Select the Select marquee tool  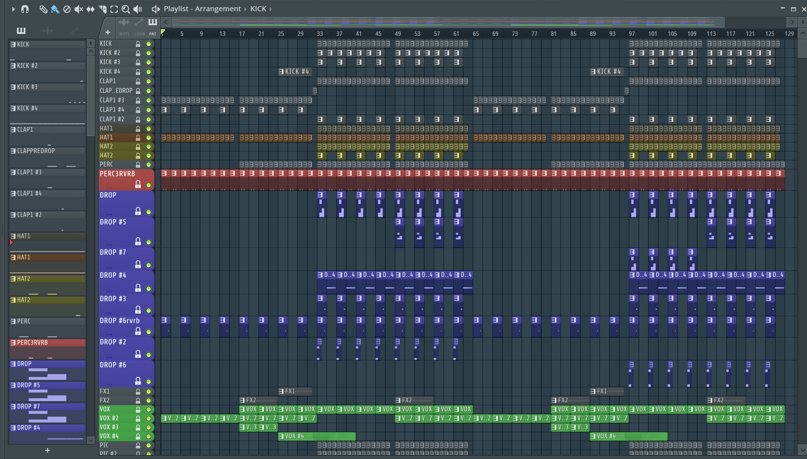pos(114,9)
